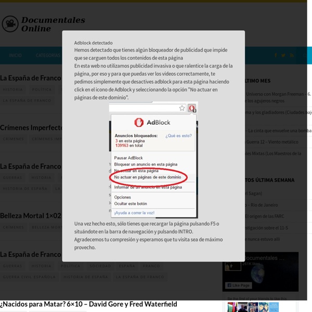Open the CATEGORIAS menu item
Image resolution: width=312 pixels, height=312 pixels.
click(x=48, y=55)
